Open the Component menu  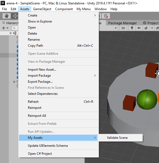pos(64,9)
